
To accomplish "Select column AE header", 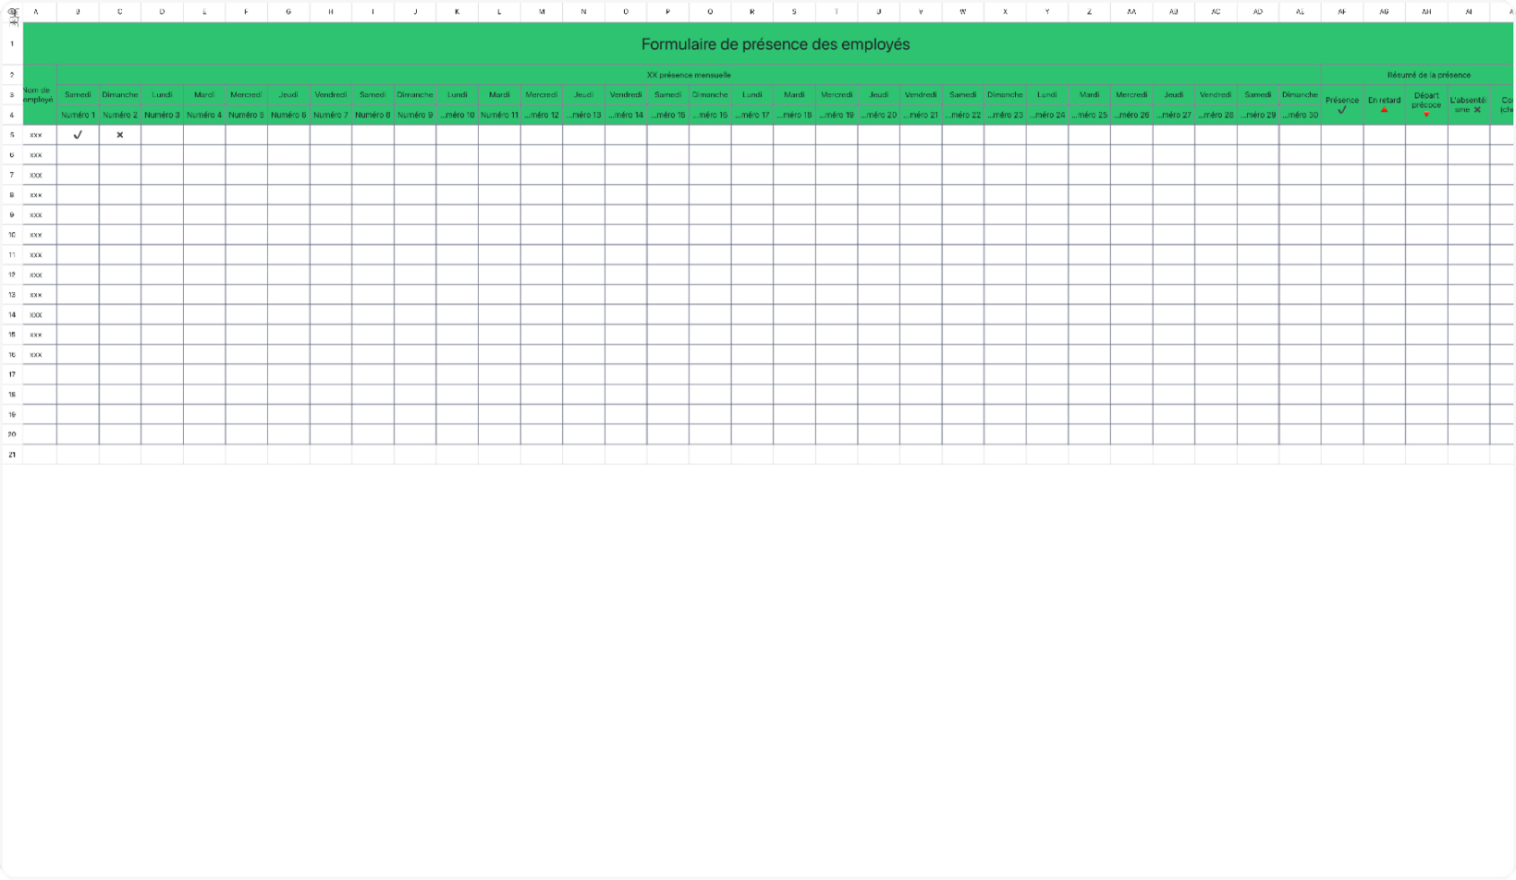I will pos(1300,12).
